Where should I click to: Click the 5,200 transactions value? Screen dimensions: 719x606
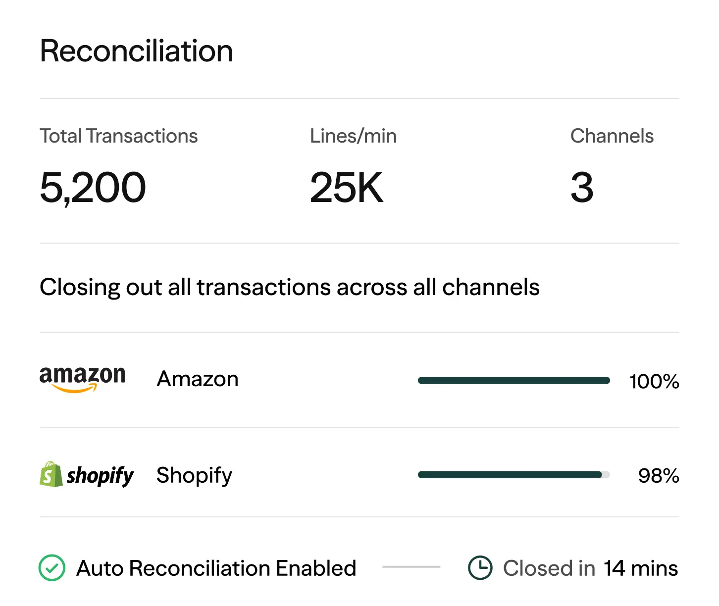[x=93, y=188]
